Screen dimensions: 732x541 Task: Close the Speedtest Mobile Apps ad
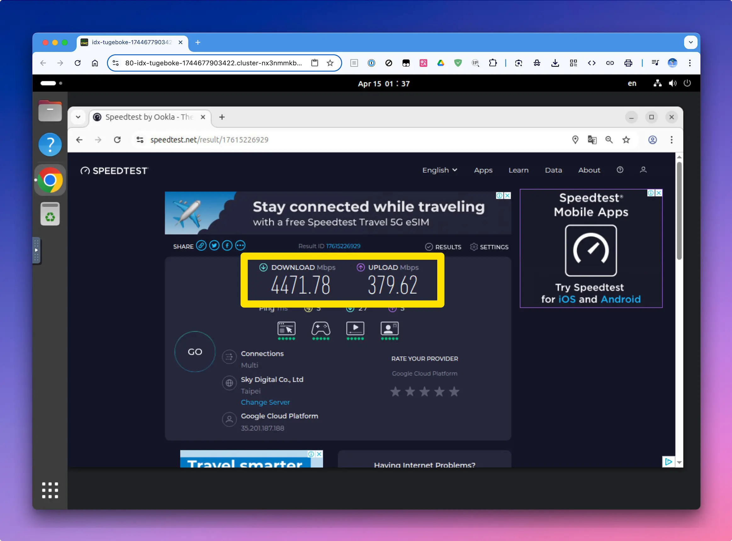pos(658,193)
